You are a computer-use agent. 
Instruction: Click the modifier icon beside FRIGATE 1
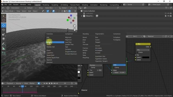tap(97, 16)
